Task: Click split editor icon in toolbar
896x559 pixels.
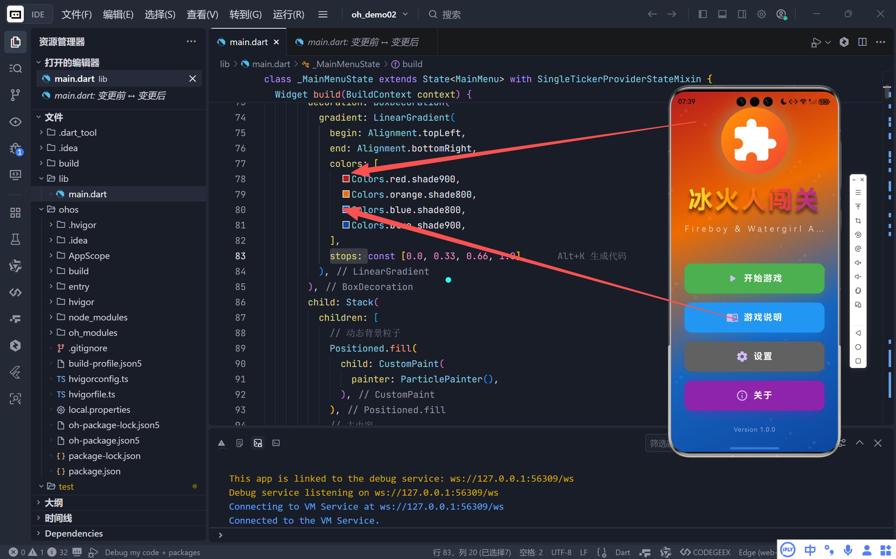Action: tap(862, 42)
